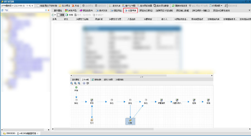Select the 归档 node in workflow diagram
This screenshot has width=251, height=136.
click(x=130, y=121)
